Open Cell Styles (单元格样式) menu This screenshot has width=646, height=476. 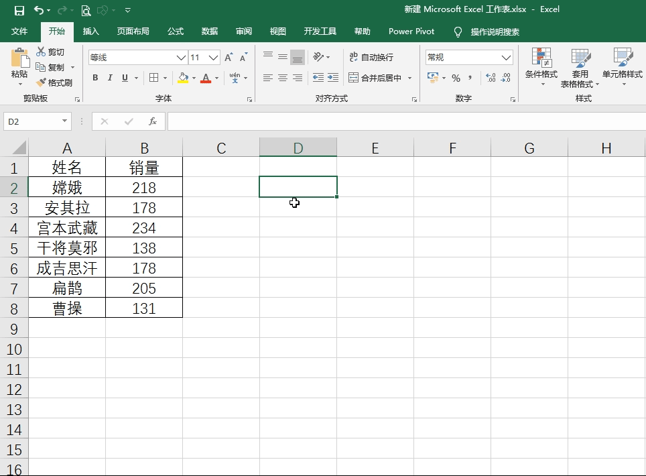pos(623,67)
